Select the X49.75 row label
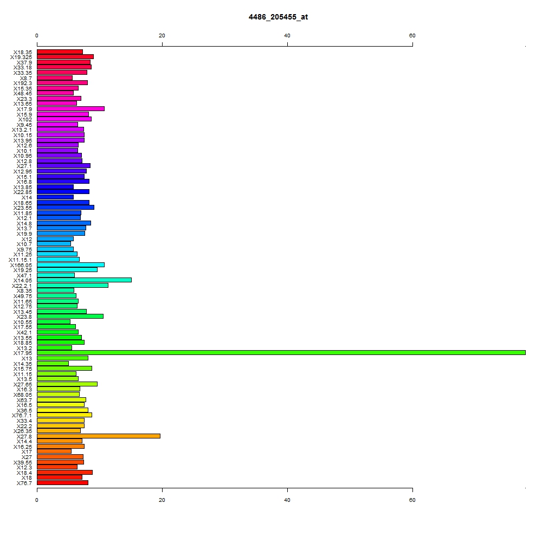 click(x=22, y=296)
